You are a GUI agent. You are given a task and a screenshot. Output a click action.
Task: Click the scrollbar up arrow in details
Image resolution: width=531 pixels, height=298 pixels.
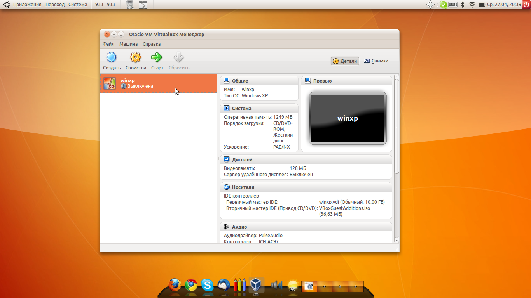[x=397, y=76]
